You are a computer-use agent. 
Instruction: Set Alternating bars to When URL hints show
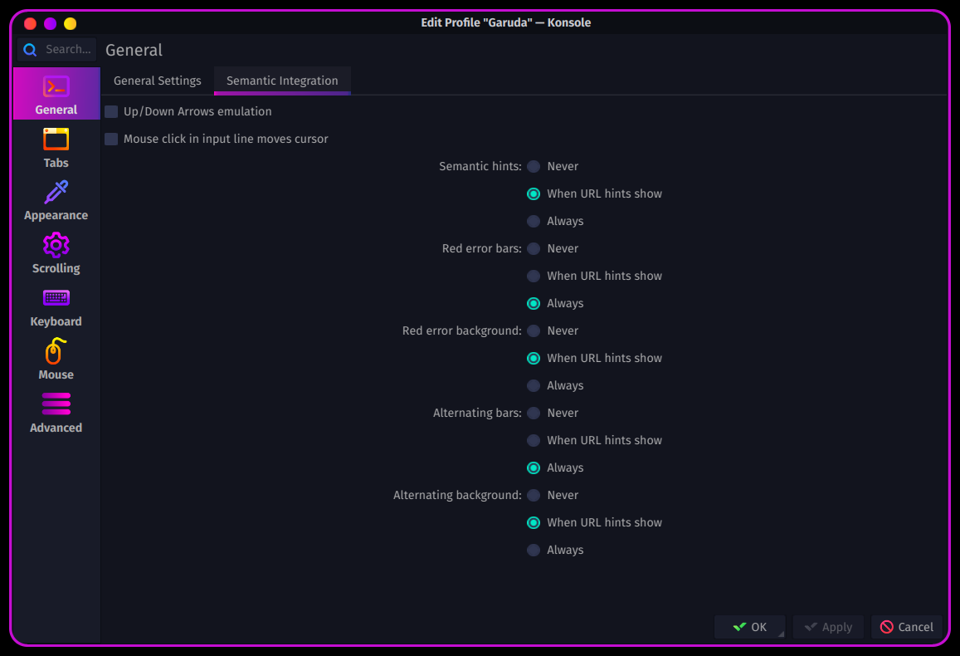(x=534, y=440)
